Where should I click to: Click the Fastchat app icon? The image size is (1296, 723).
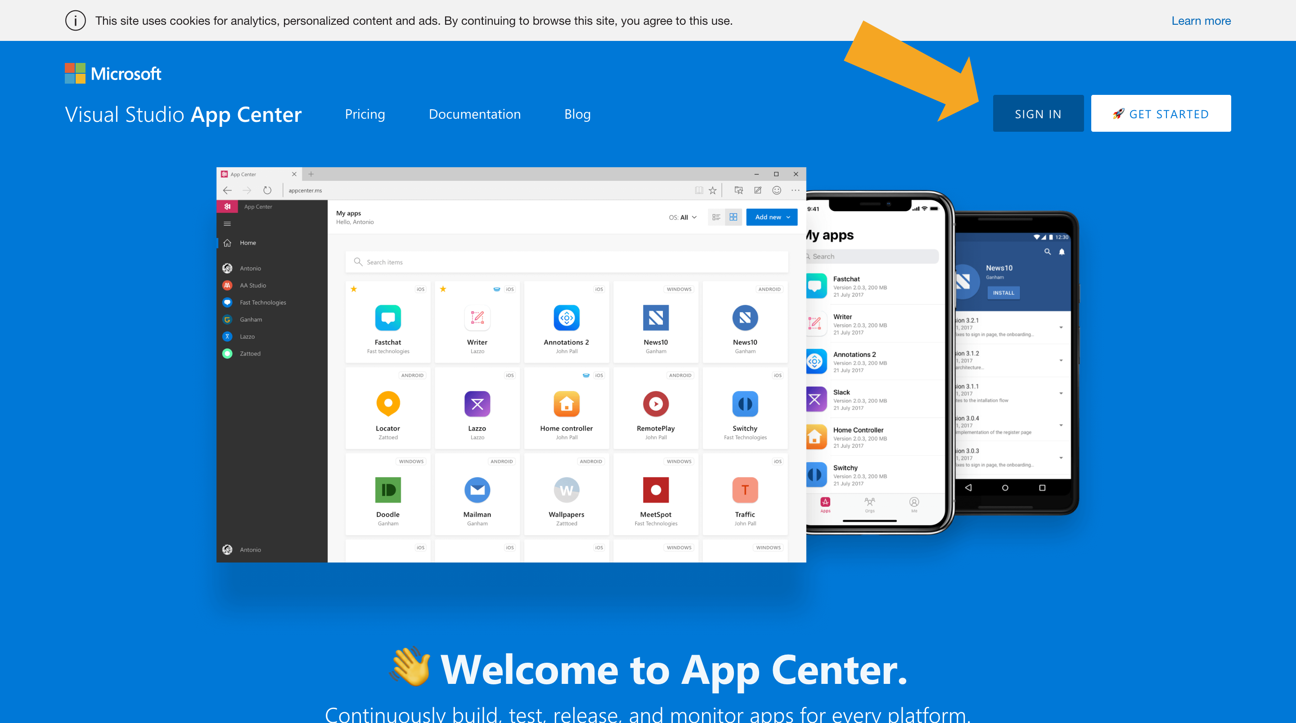coord(388,318)
